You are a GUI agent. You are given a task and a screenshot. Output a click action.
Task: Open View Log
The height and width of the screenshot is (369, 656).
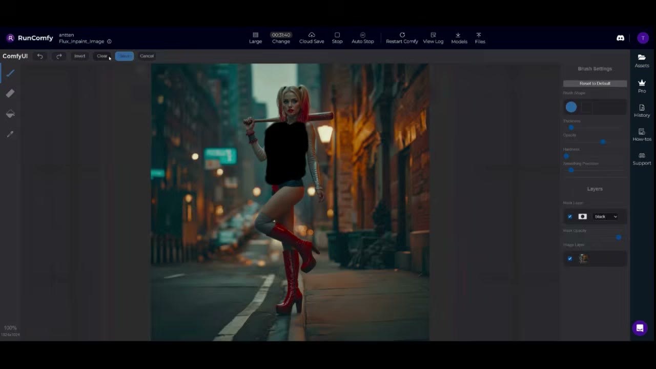coord(433,38)
